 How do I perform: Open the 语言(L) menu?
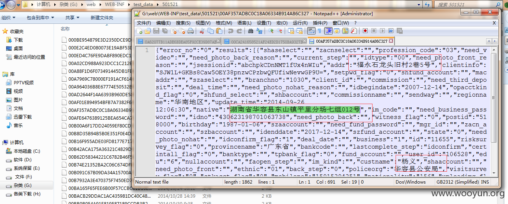pos(245,23)
